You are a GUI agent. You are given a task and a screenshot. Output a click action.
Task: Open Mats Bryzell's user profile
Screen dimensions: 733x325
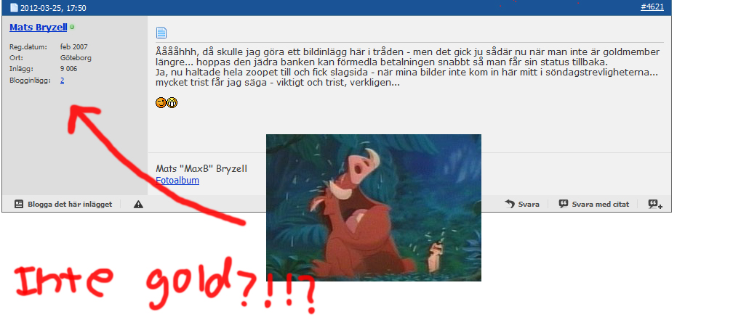coord(39,28)
